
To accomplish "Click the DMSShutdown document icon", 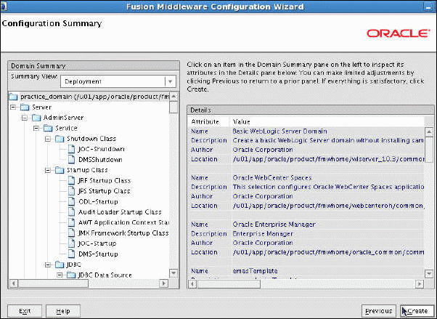I will (x=72, y=160).
